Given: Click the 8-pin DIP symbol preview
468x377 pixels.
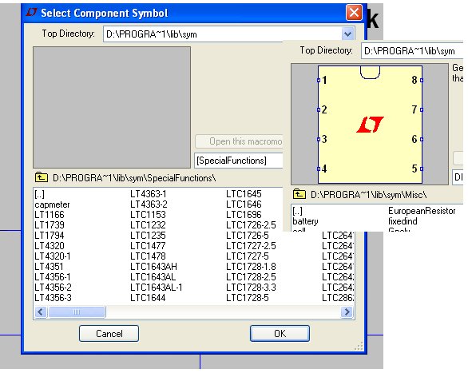Looking at the screenshot, I should (x=370, y=124).
